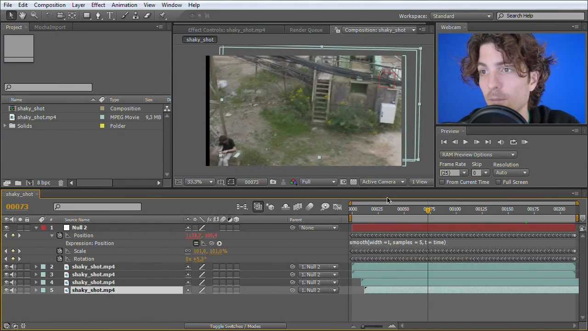Open preview Resolution Auto dropdown

click(511, 173)
